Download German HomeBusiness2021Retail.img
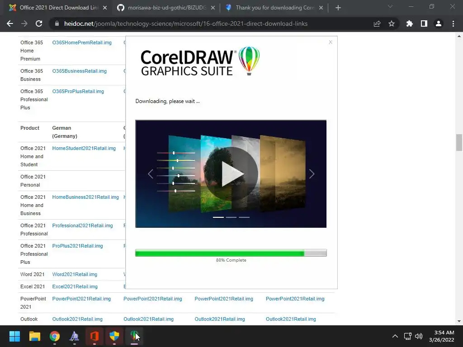 (85, 197)
